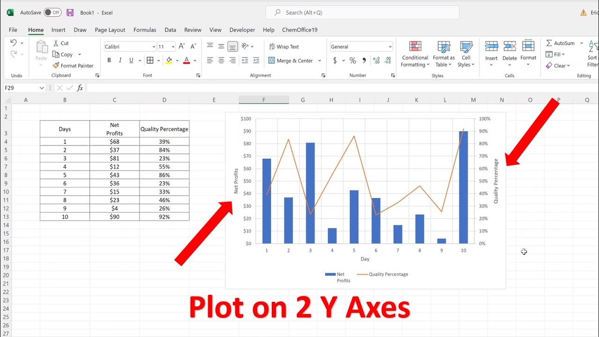Viewport: 599px width, 337px height.
Task: Open Cell Styles gallery
Action: click(466, 54)
